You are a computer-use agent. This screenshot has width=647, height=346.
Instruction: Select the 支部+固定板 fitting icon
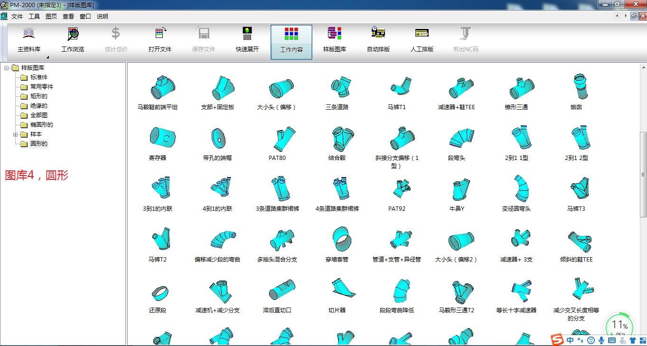tap(223, 87)
